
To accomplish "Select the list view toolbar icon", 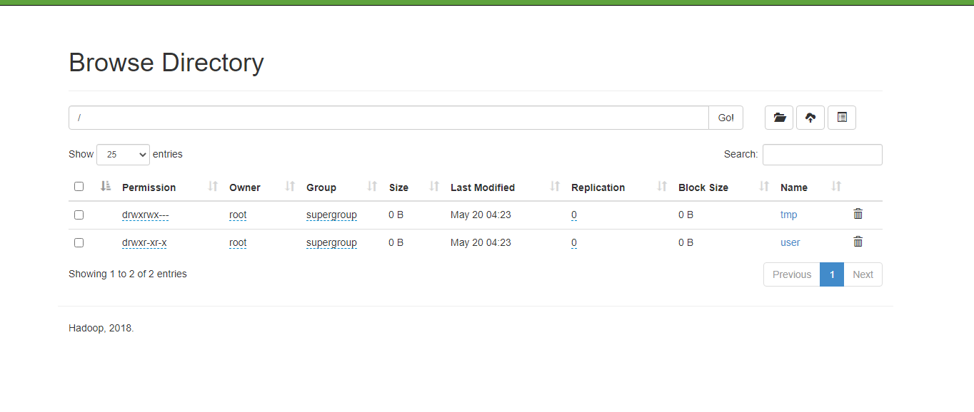I will pos(841,117).
